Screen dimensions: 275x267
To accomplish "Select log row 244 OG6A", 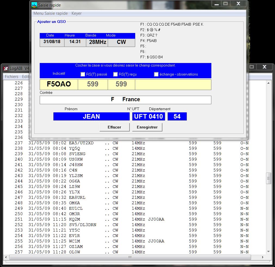I will tap(132, 181).
